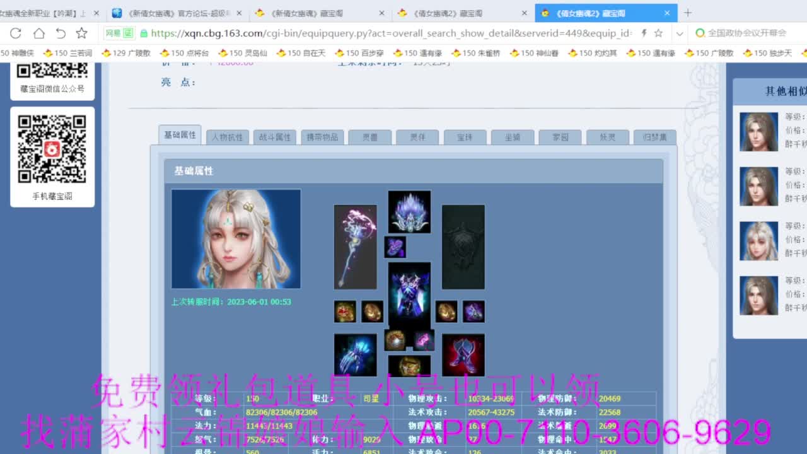Click the 藏宝阁微信公众号 caption text
The height and width of the screenshot is (454, 807).
point(52,89)
